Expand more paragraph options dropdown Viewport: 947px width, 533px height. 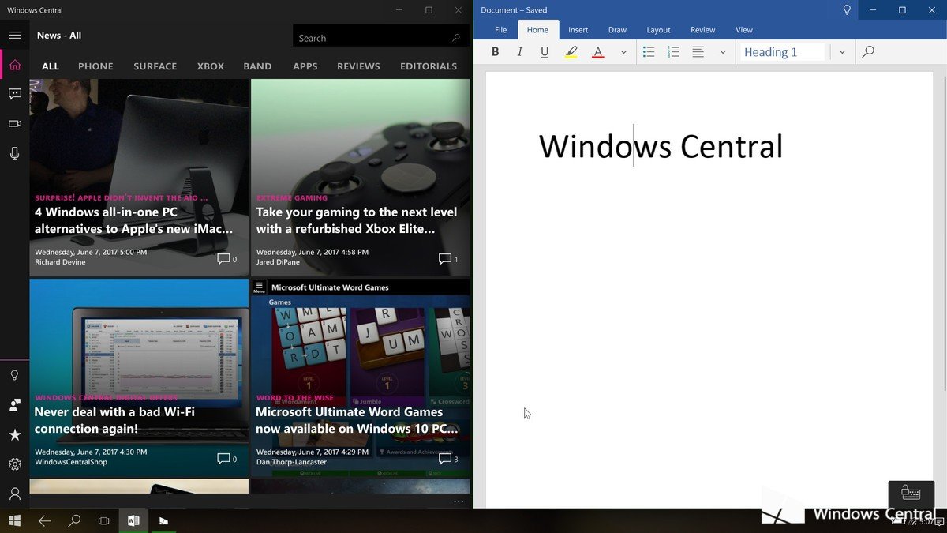pyautogui.click(x=722, y=52)
